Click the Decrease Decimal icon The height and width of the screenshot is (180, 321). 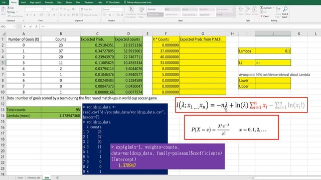[122, 15]
